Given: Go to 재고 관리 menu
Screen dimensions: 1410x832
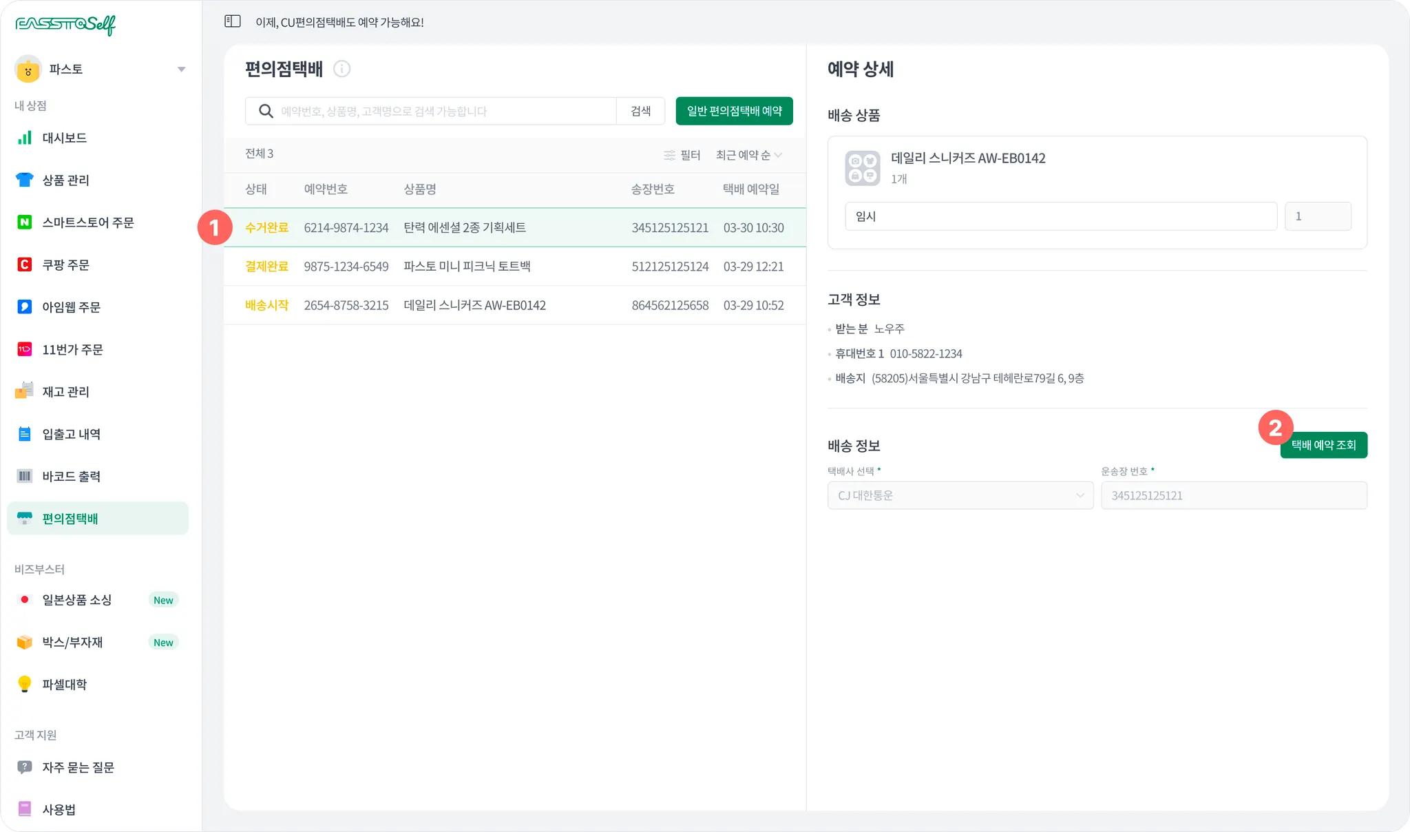Looking at the screenshot, I should tap(65, 391).
